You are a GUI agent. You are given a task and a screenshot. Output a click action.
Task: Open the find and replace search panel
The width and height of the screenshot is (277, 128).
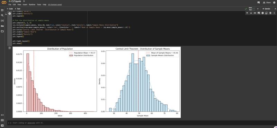(x=2, y=15)
